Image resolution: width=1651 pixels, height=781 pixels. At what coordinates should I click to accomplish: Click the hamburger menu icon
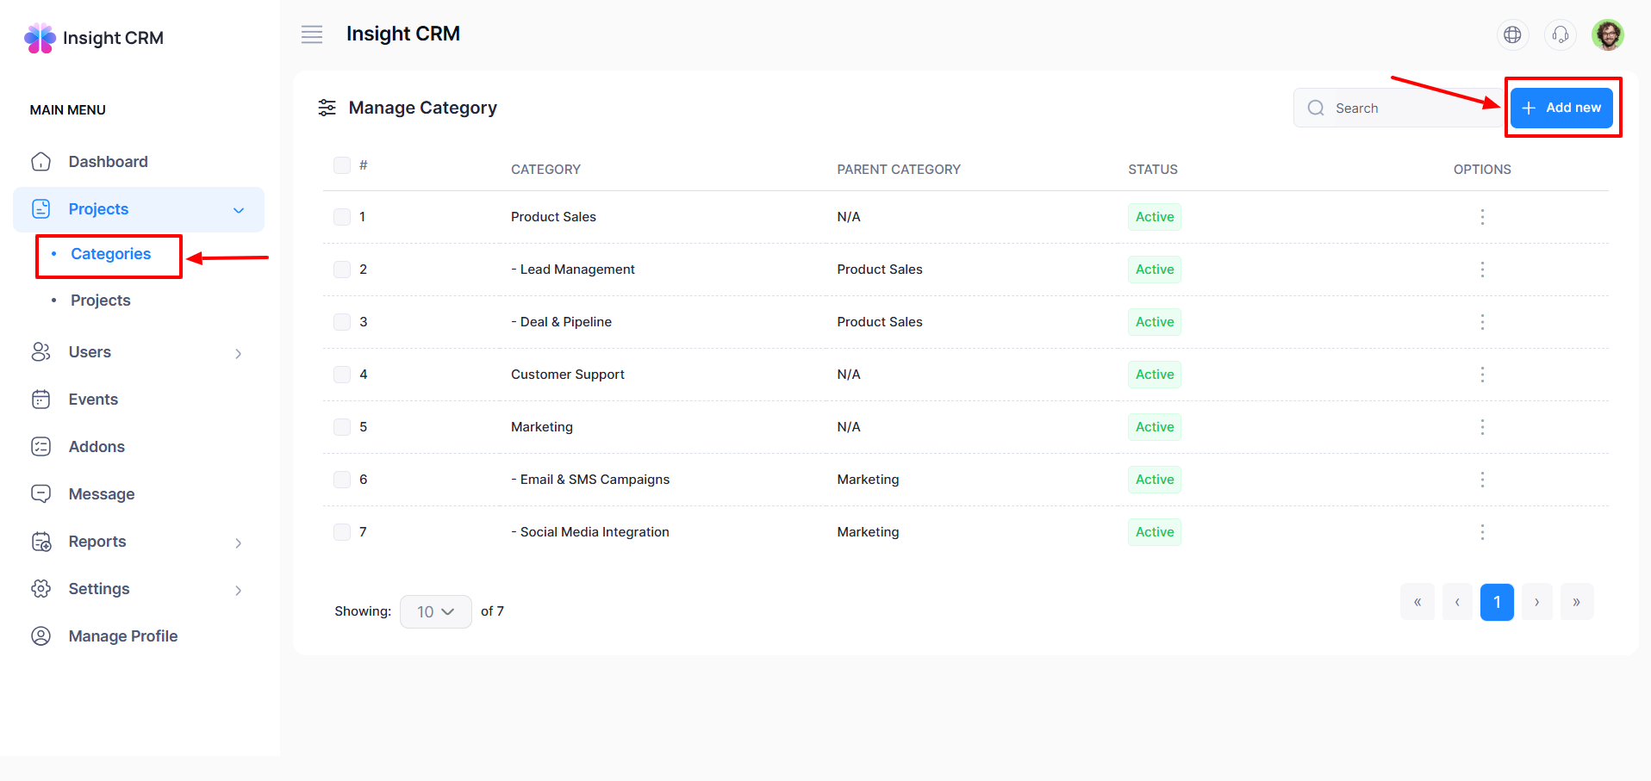(312, 34)
